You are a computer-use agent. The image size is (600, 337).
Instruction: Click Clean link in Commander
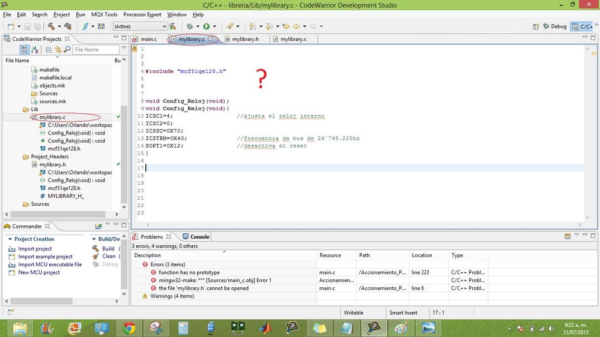(x=109, y=257)
